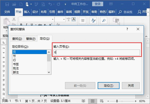Switch to the 布局 ribbon tab
Viewport: 150px width, 104px height.
click(x=44, y=12)
